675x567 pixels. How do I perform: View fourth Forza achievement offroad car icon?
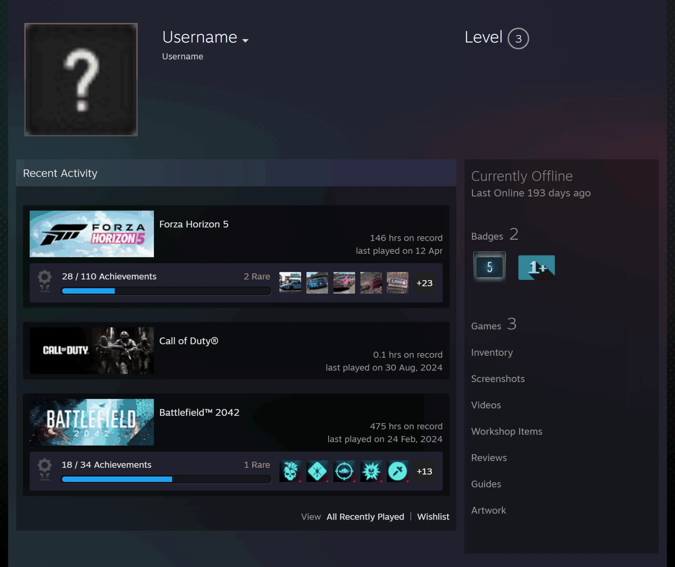click(x=371, y=283)
